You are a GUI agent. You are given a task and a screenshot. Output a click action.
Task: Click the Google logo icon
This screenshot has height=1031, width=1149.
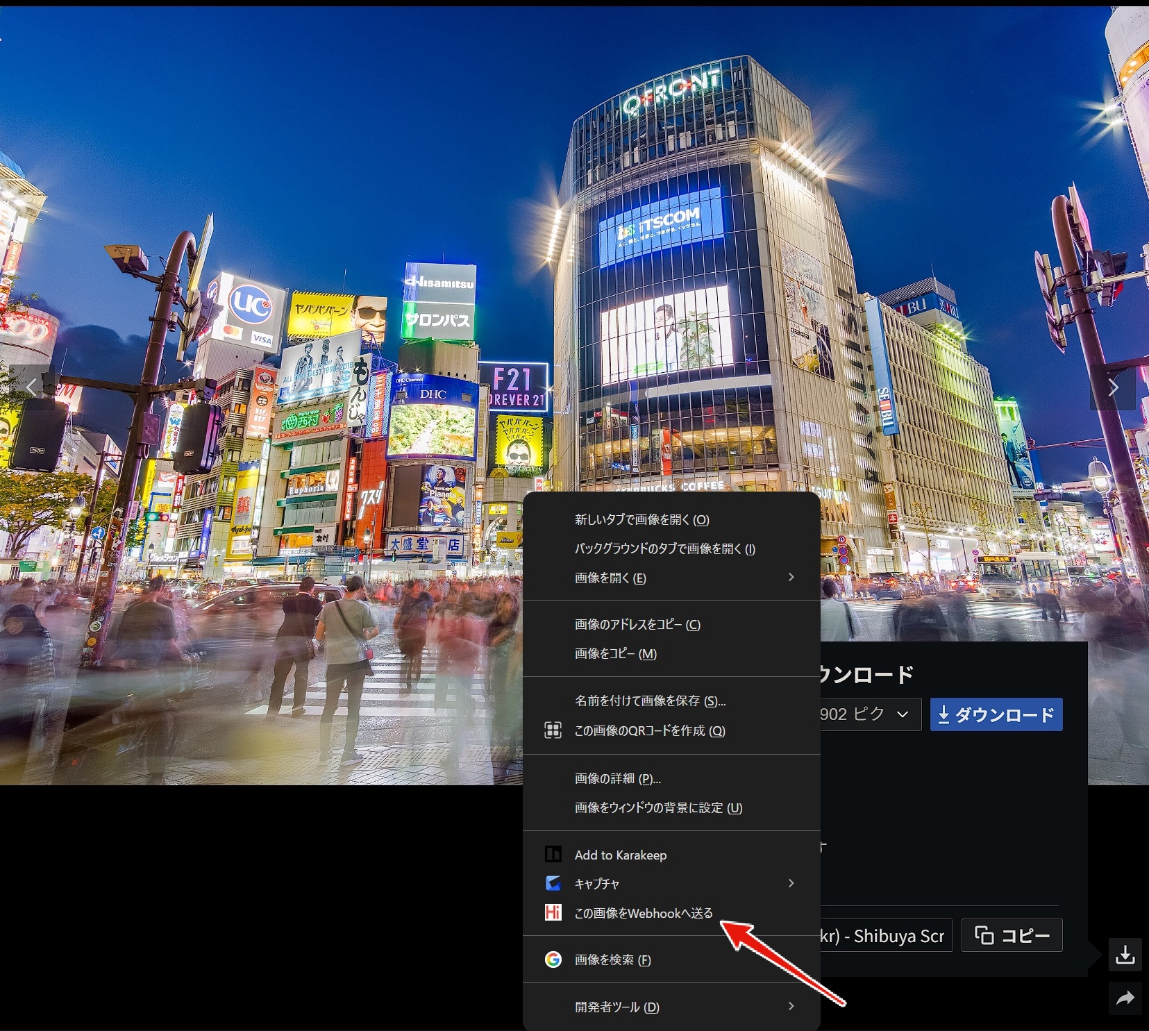[x=553, y=959]
